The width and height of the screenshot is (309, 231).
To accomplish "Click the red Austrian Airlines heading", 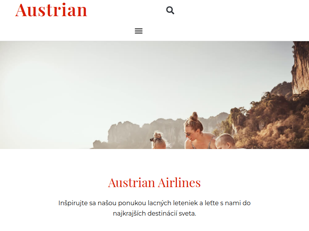I will [154, 182].
